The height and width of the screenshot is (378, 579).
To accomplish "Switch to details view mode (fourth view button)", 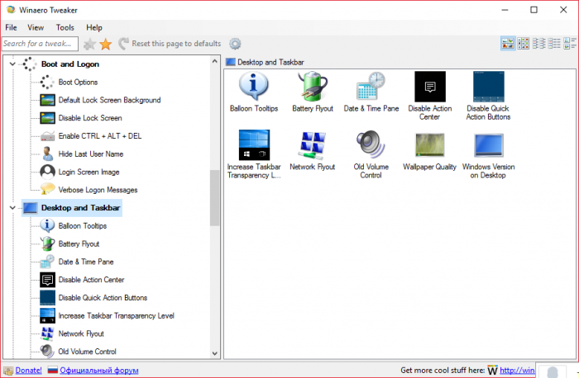I will (x=554, y=44).
